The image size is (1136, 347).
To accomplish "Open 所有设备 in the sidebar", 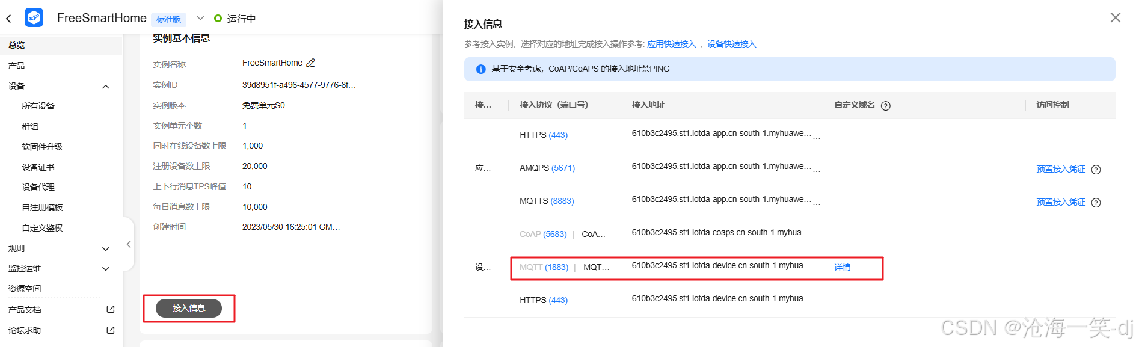I will pyautogui.click(x=38, y=106).
